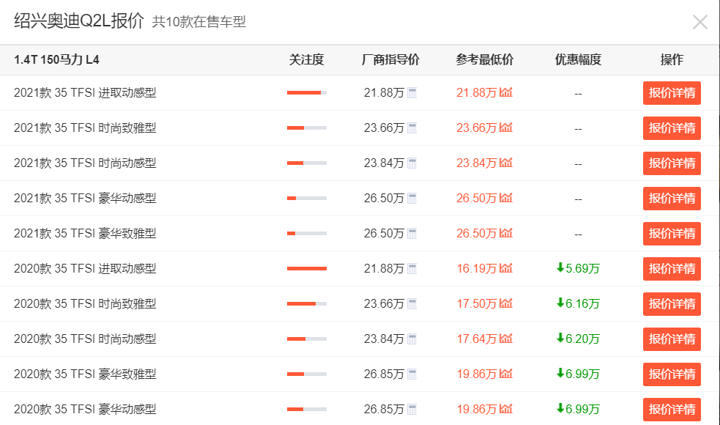Select model 2020款 35 TFSI 豪华致雅型
Screen dimensions: 720x425
[85, 374]
